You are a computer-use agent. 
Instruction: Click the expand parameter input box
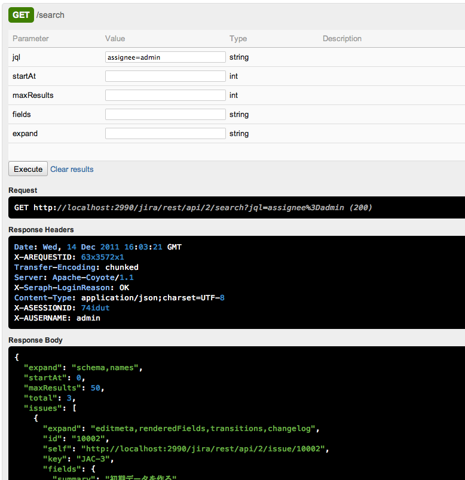click(165, 134)
